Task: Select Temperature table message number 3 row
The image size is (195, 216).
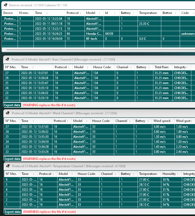Action: (x=100, y=195)
